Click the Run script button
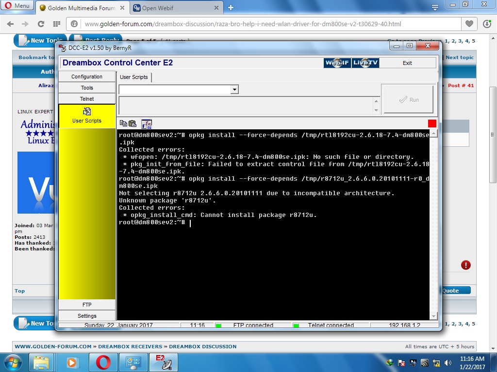 click(409, 100)
